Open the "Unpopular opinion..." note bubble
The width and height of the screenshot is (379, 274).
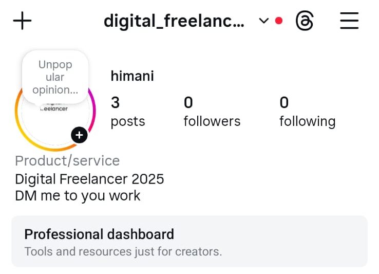55,77
